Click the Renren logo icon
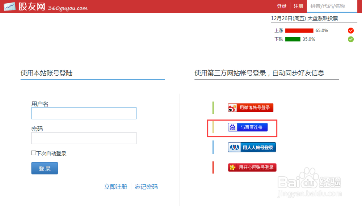Viewport: 362px width, 206px height. (235, 147)
